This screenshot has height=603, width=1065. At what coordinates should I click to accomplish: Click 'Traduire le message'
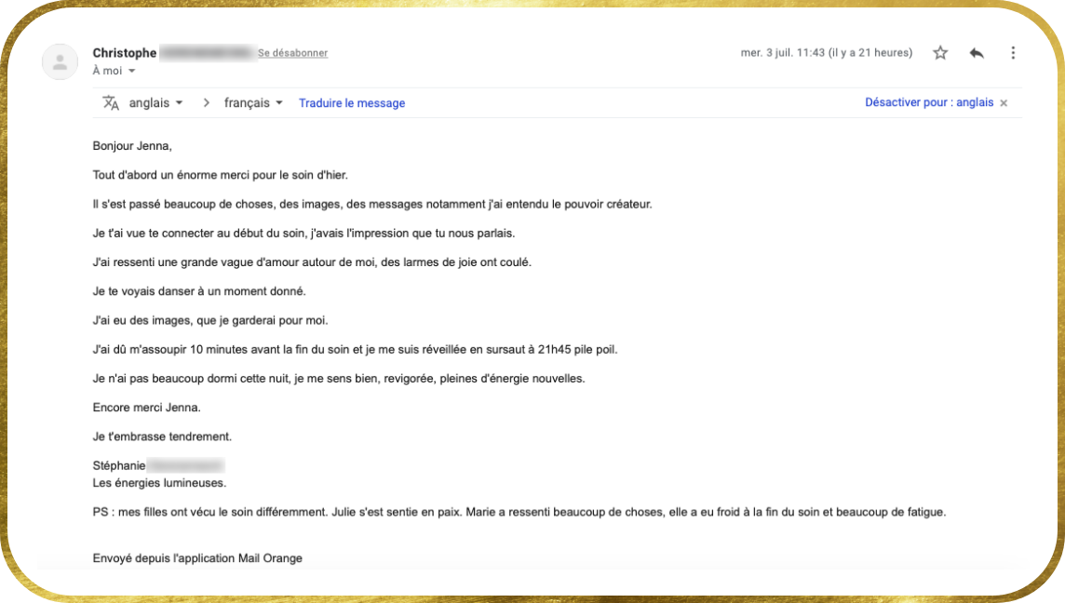(x=352, y=103)
